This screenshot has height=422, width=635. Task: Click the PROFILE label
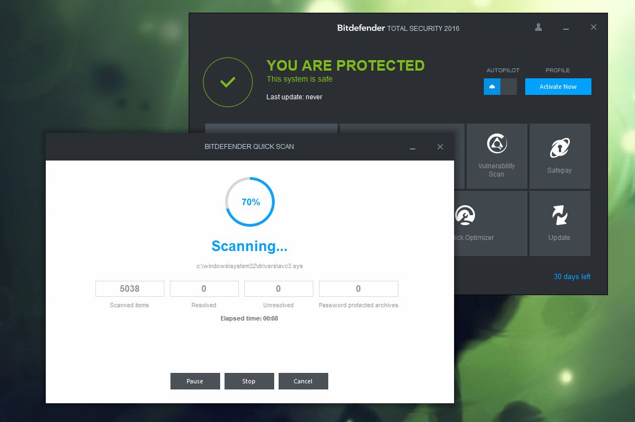coord(558,70)
